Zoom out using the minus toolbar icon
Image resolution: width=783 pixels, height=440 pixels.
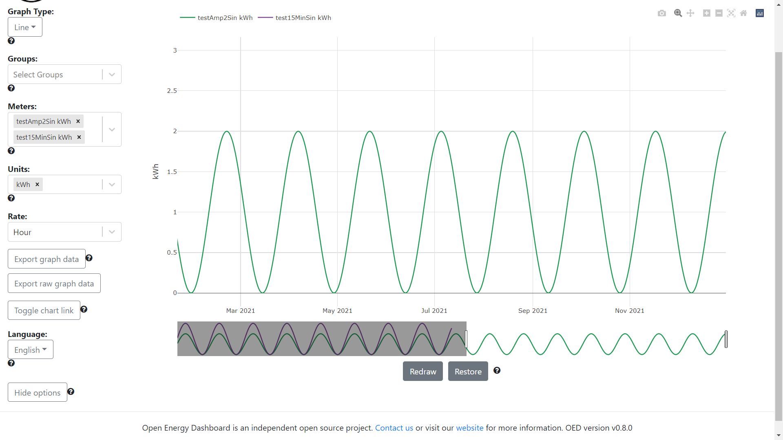(719, 13)
